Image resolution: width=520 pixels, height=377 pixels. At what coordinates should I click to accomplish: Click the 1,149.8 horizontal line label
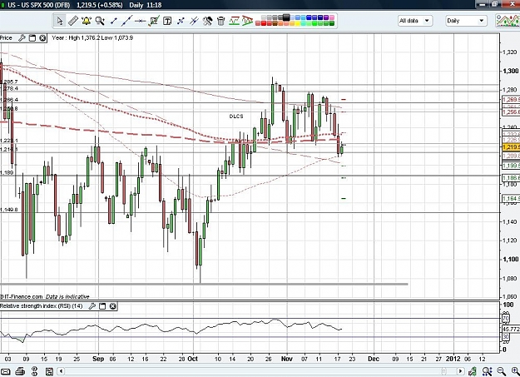click(x=9, y=210)
